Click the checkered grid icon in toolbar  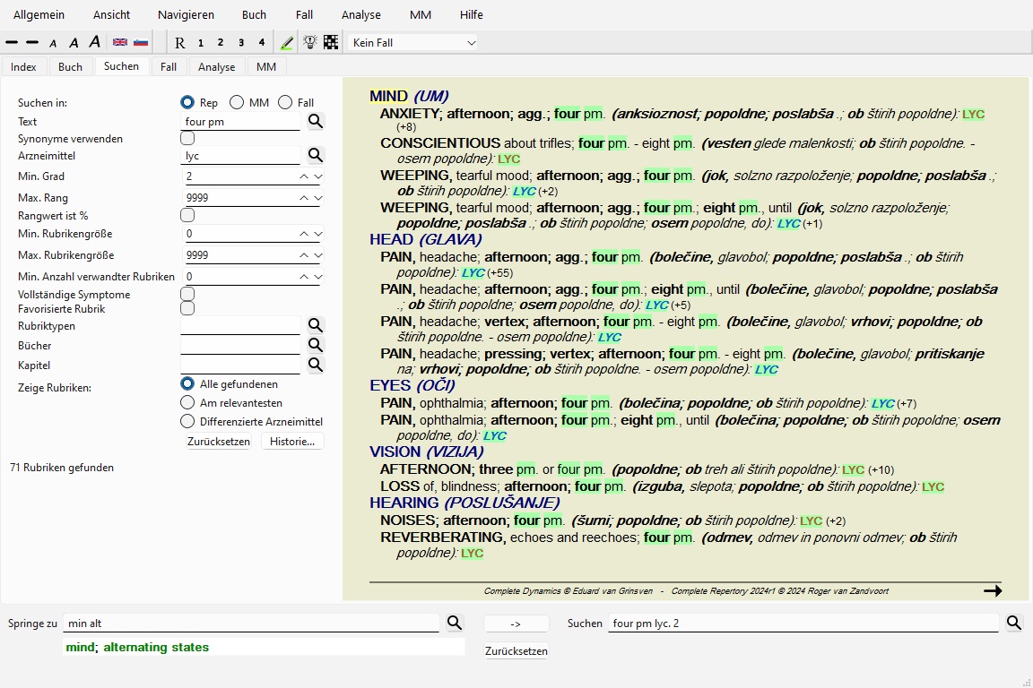coord(331,42)
